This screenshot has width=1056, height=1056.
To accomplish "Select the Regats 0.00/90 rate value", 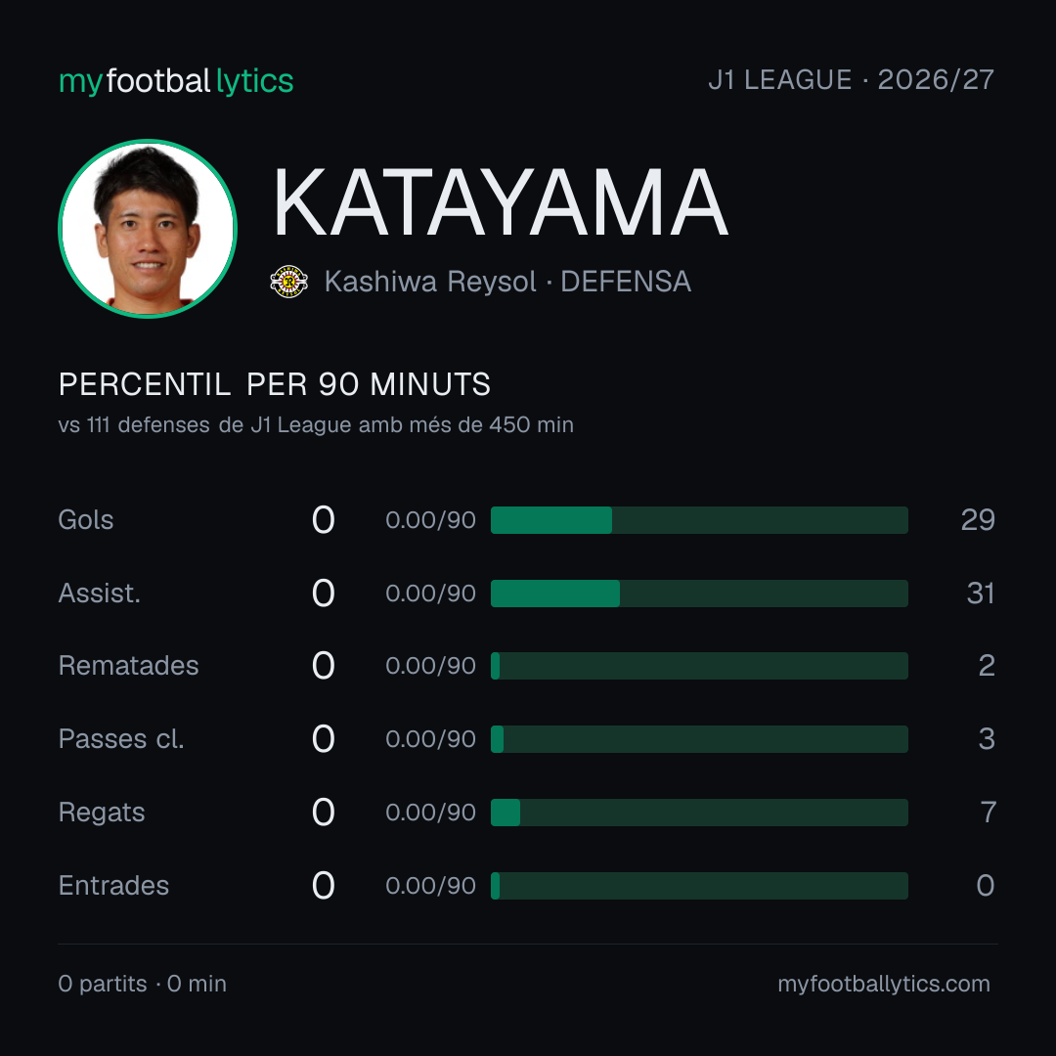I will (430, 813).
